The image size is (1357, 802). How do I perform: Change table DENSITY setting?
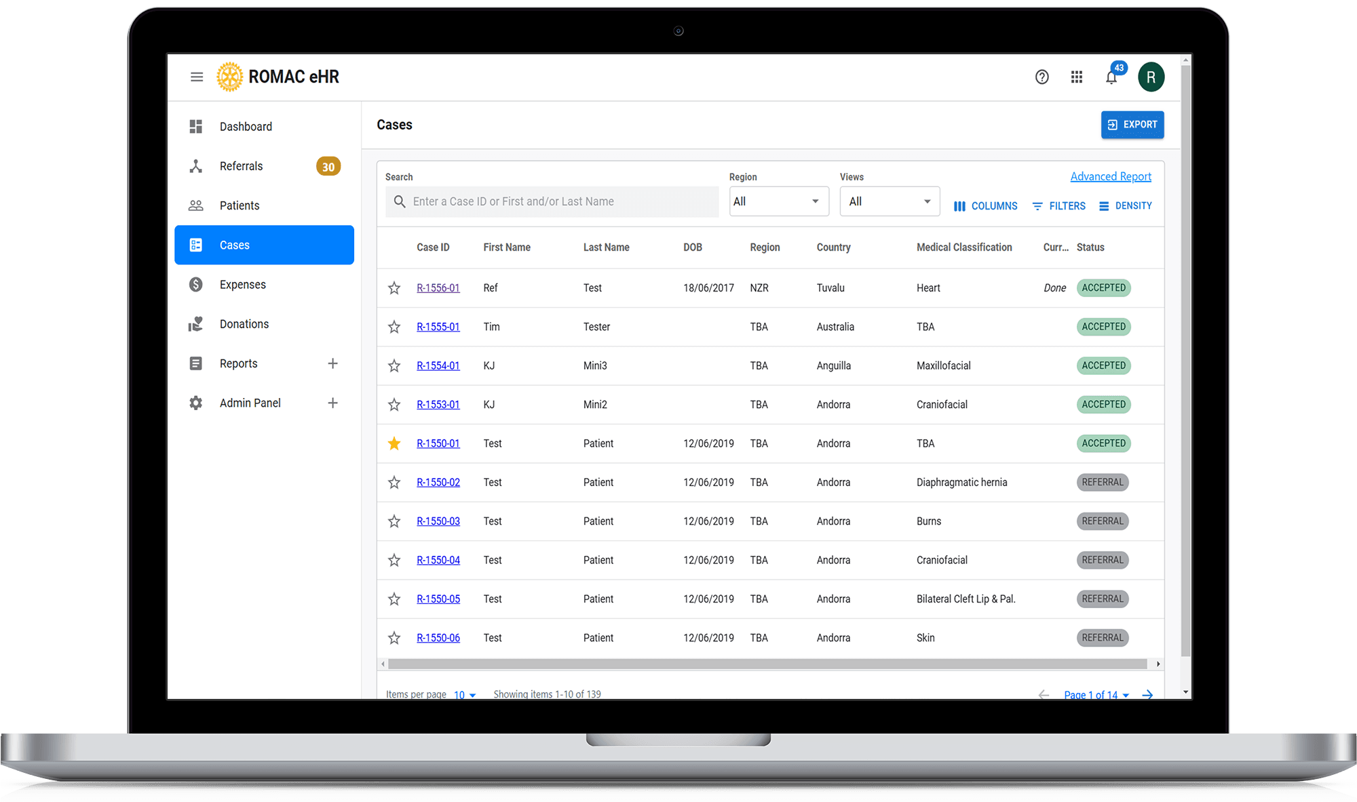point(1125,206)
